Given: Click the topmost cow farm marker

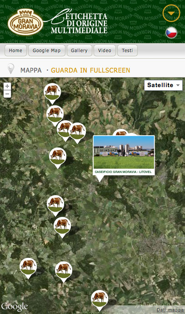Looking at the screenshot, I should (x=52, y=93).
